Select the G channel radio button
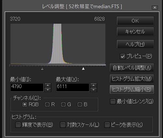163x138 pixels. coord(63,104)
